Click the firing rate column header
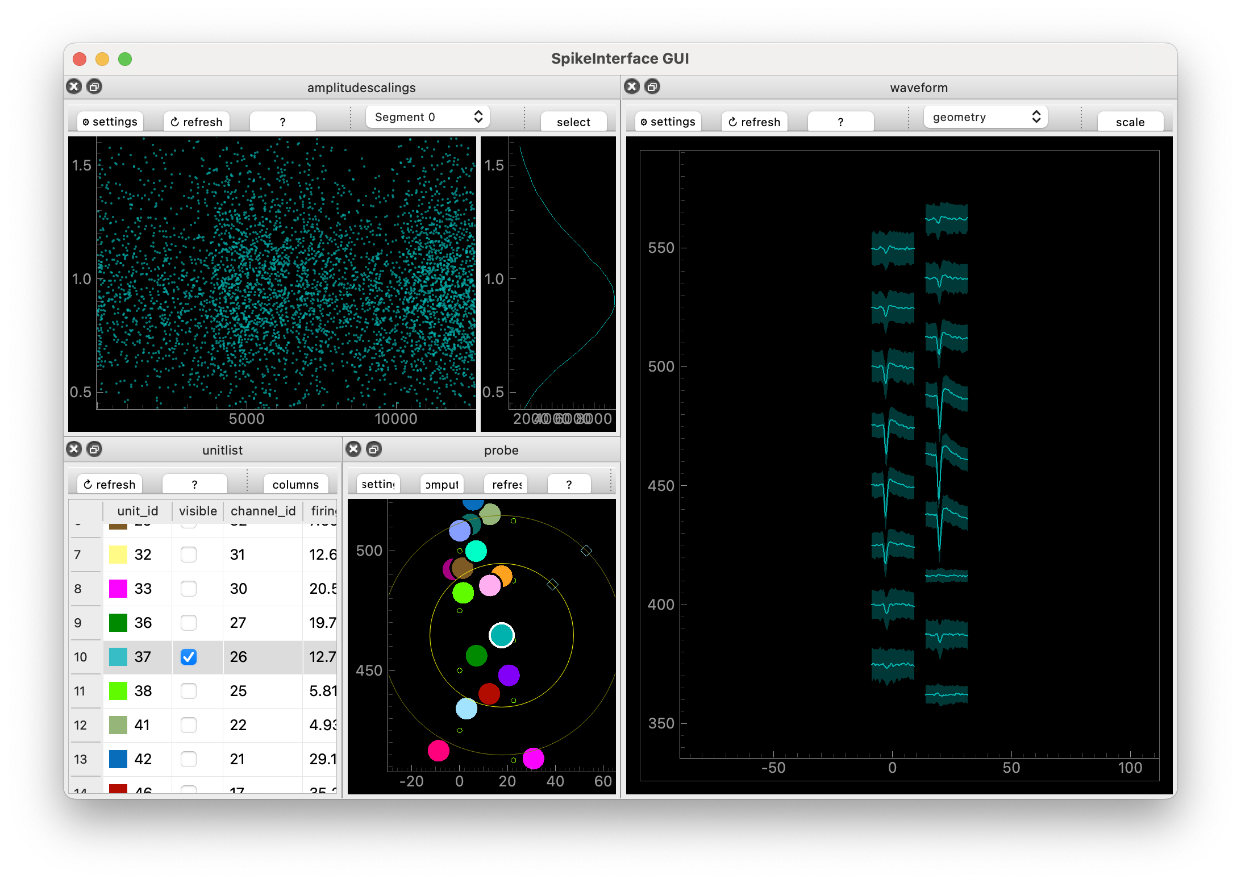 click(320, 511)
